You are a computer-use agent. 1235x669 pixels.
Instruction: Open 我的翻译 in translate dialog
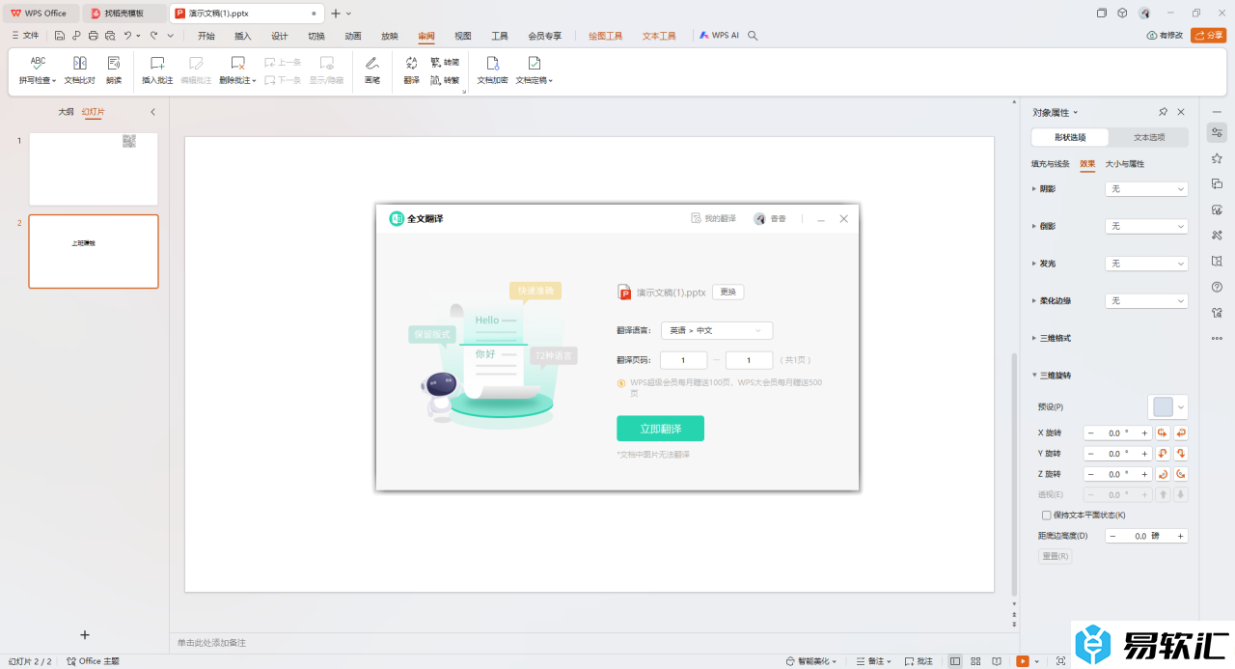713,219
